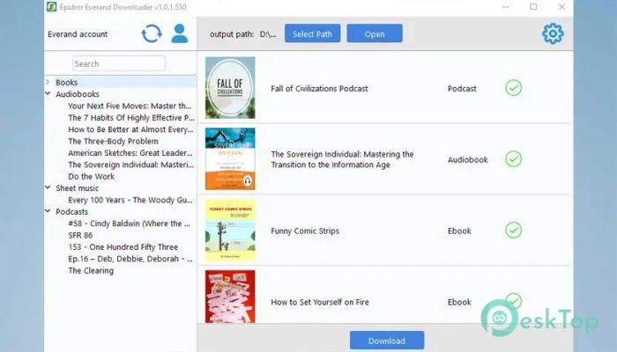
Task: Expand the Books tree node
Action: (x=48, y=82)
